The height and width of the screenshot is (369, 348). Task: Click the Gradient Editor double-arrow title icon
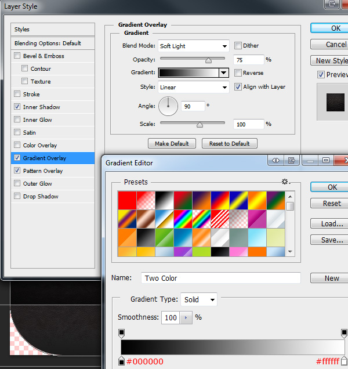275,161
